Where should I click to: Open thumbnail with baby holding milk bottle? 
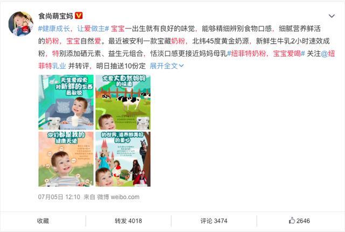click(x=66, y=102)
